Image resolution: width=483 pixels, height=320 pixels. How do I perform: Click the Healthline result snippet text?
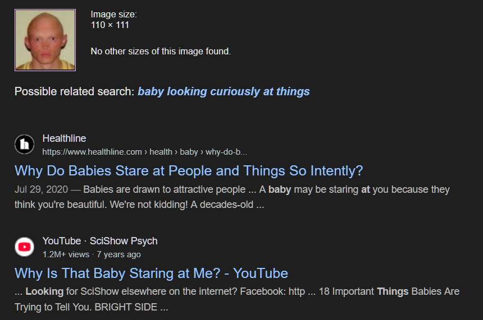(232, 197)
